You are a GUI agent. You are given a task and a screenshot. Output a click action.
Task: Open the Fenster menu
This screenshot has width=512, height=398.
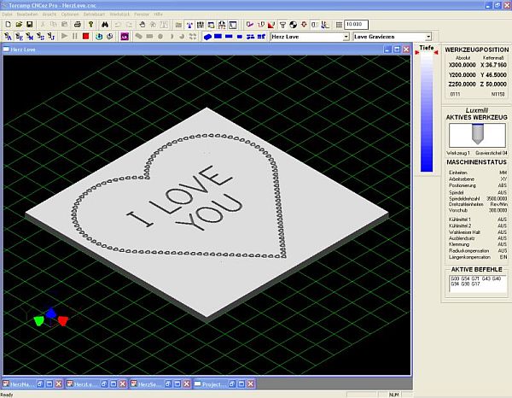coord(140,15)
